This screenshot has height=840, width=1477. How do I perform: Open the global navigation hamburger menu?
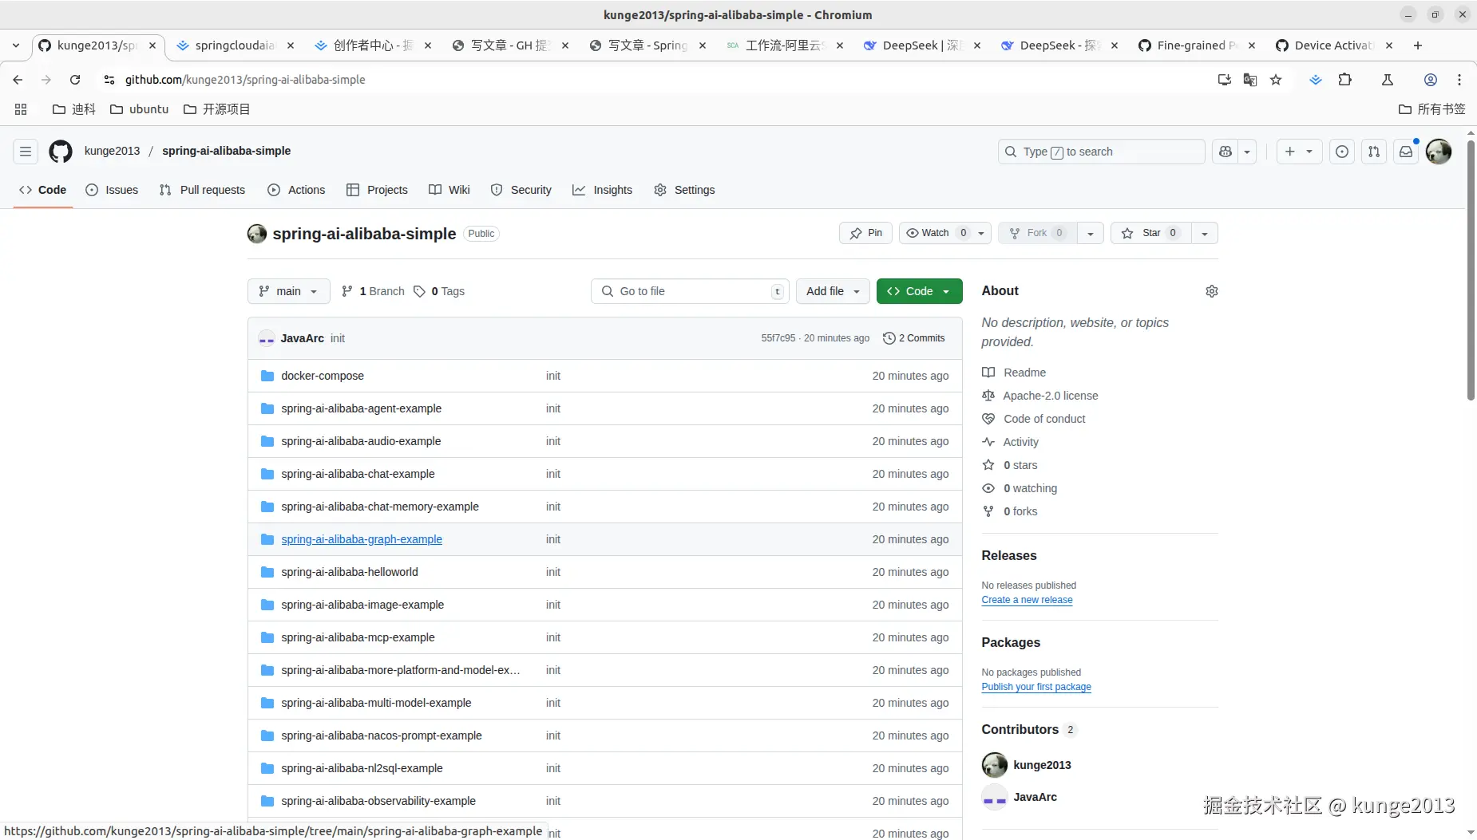point(26,152)
